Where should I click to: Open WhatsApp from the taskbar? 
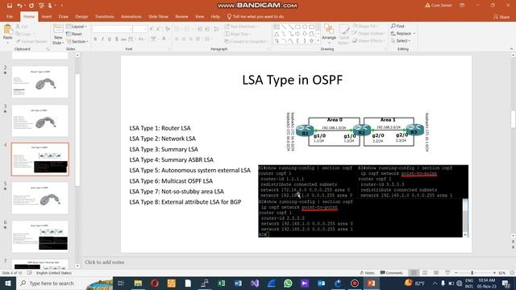[288, 283]
